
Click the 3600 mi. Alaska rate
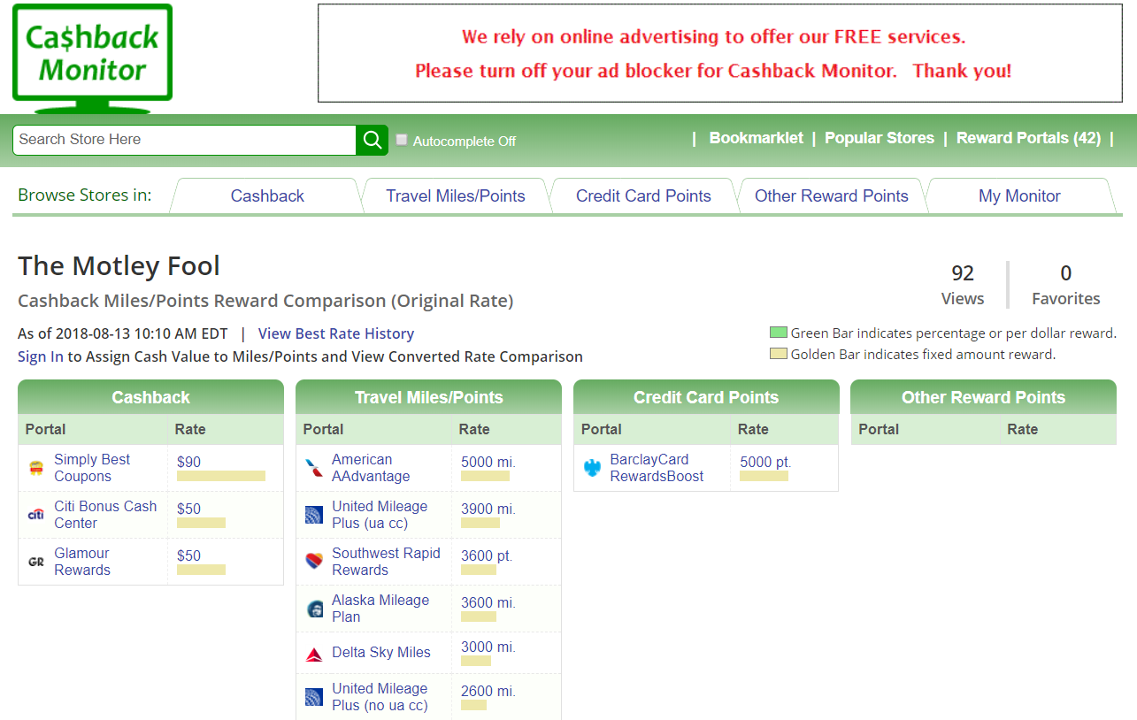point(488,602)
